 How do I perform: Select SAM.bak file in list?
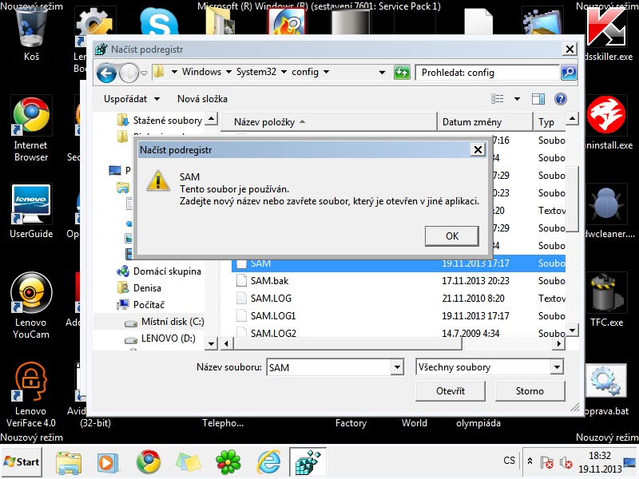point(268,280)
